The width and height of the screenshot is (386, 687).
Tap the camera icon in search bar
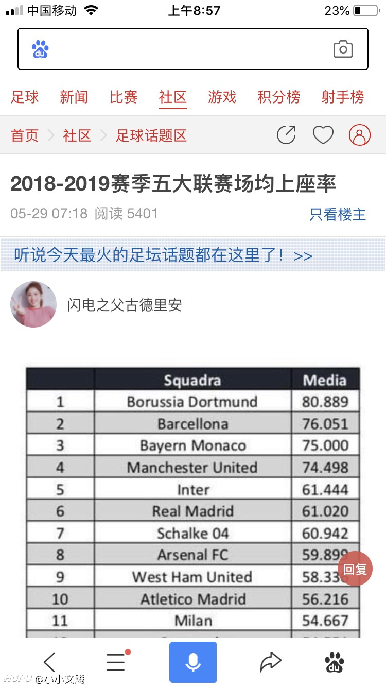coord(343,49)
